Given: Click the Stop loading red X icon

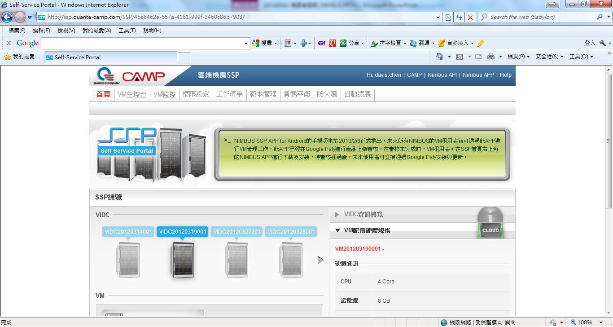Looking at the screenshot, I should pos(470,17).
